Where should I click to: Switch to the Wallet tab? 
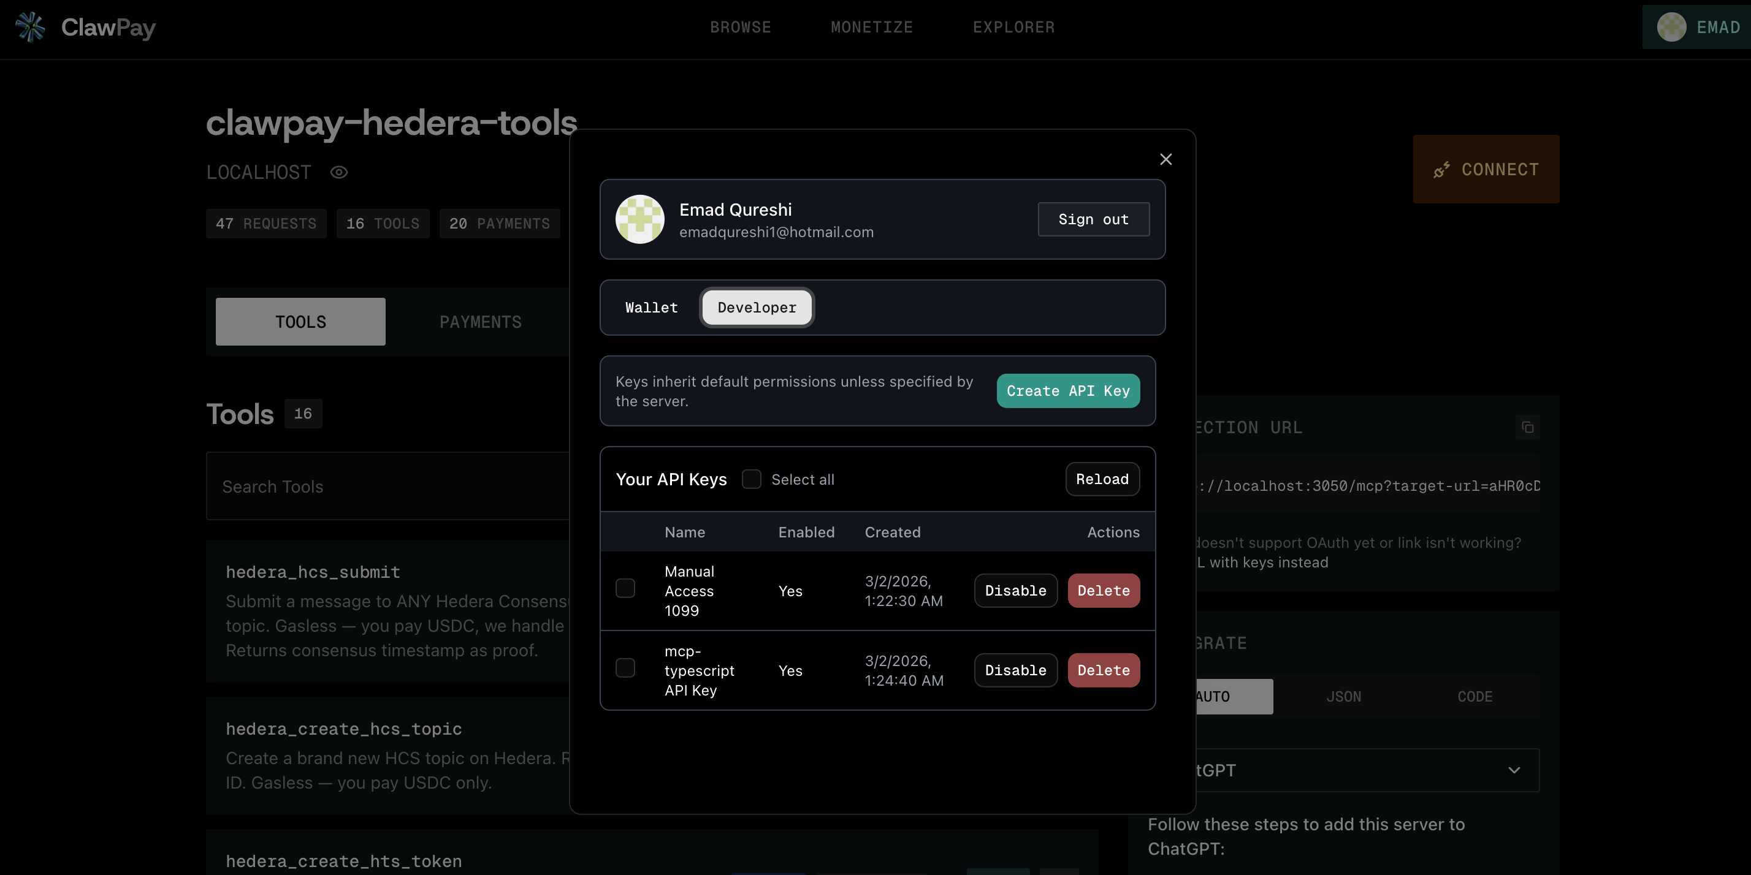651,308
